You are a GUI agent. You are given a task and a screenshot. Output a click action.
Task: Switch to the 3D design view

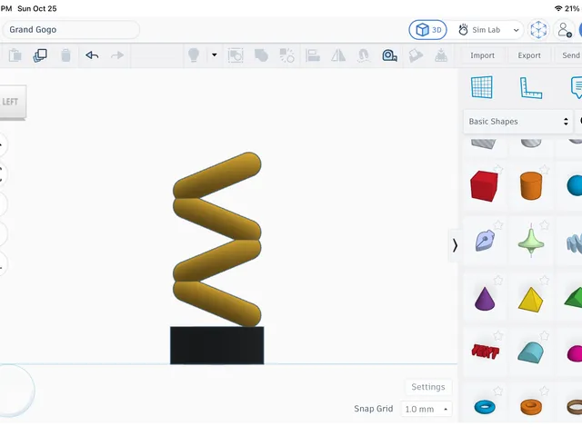(x=428, y=30)
